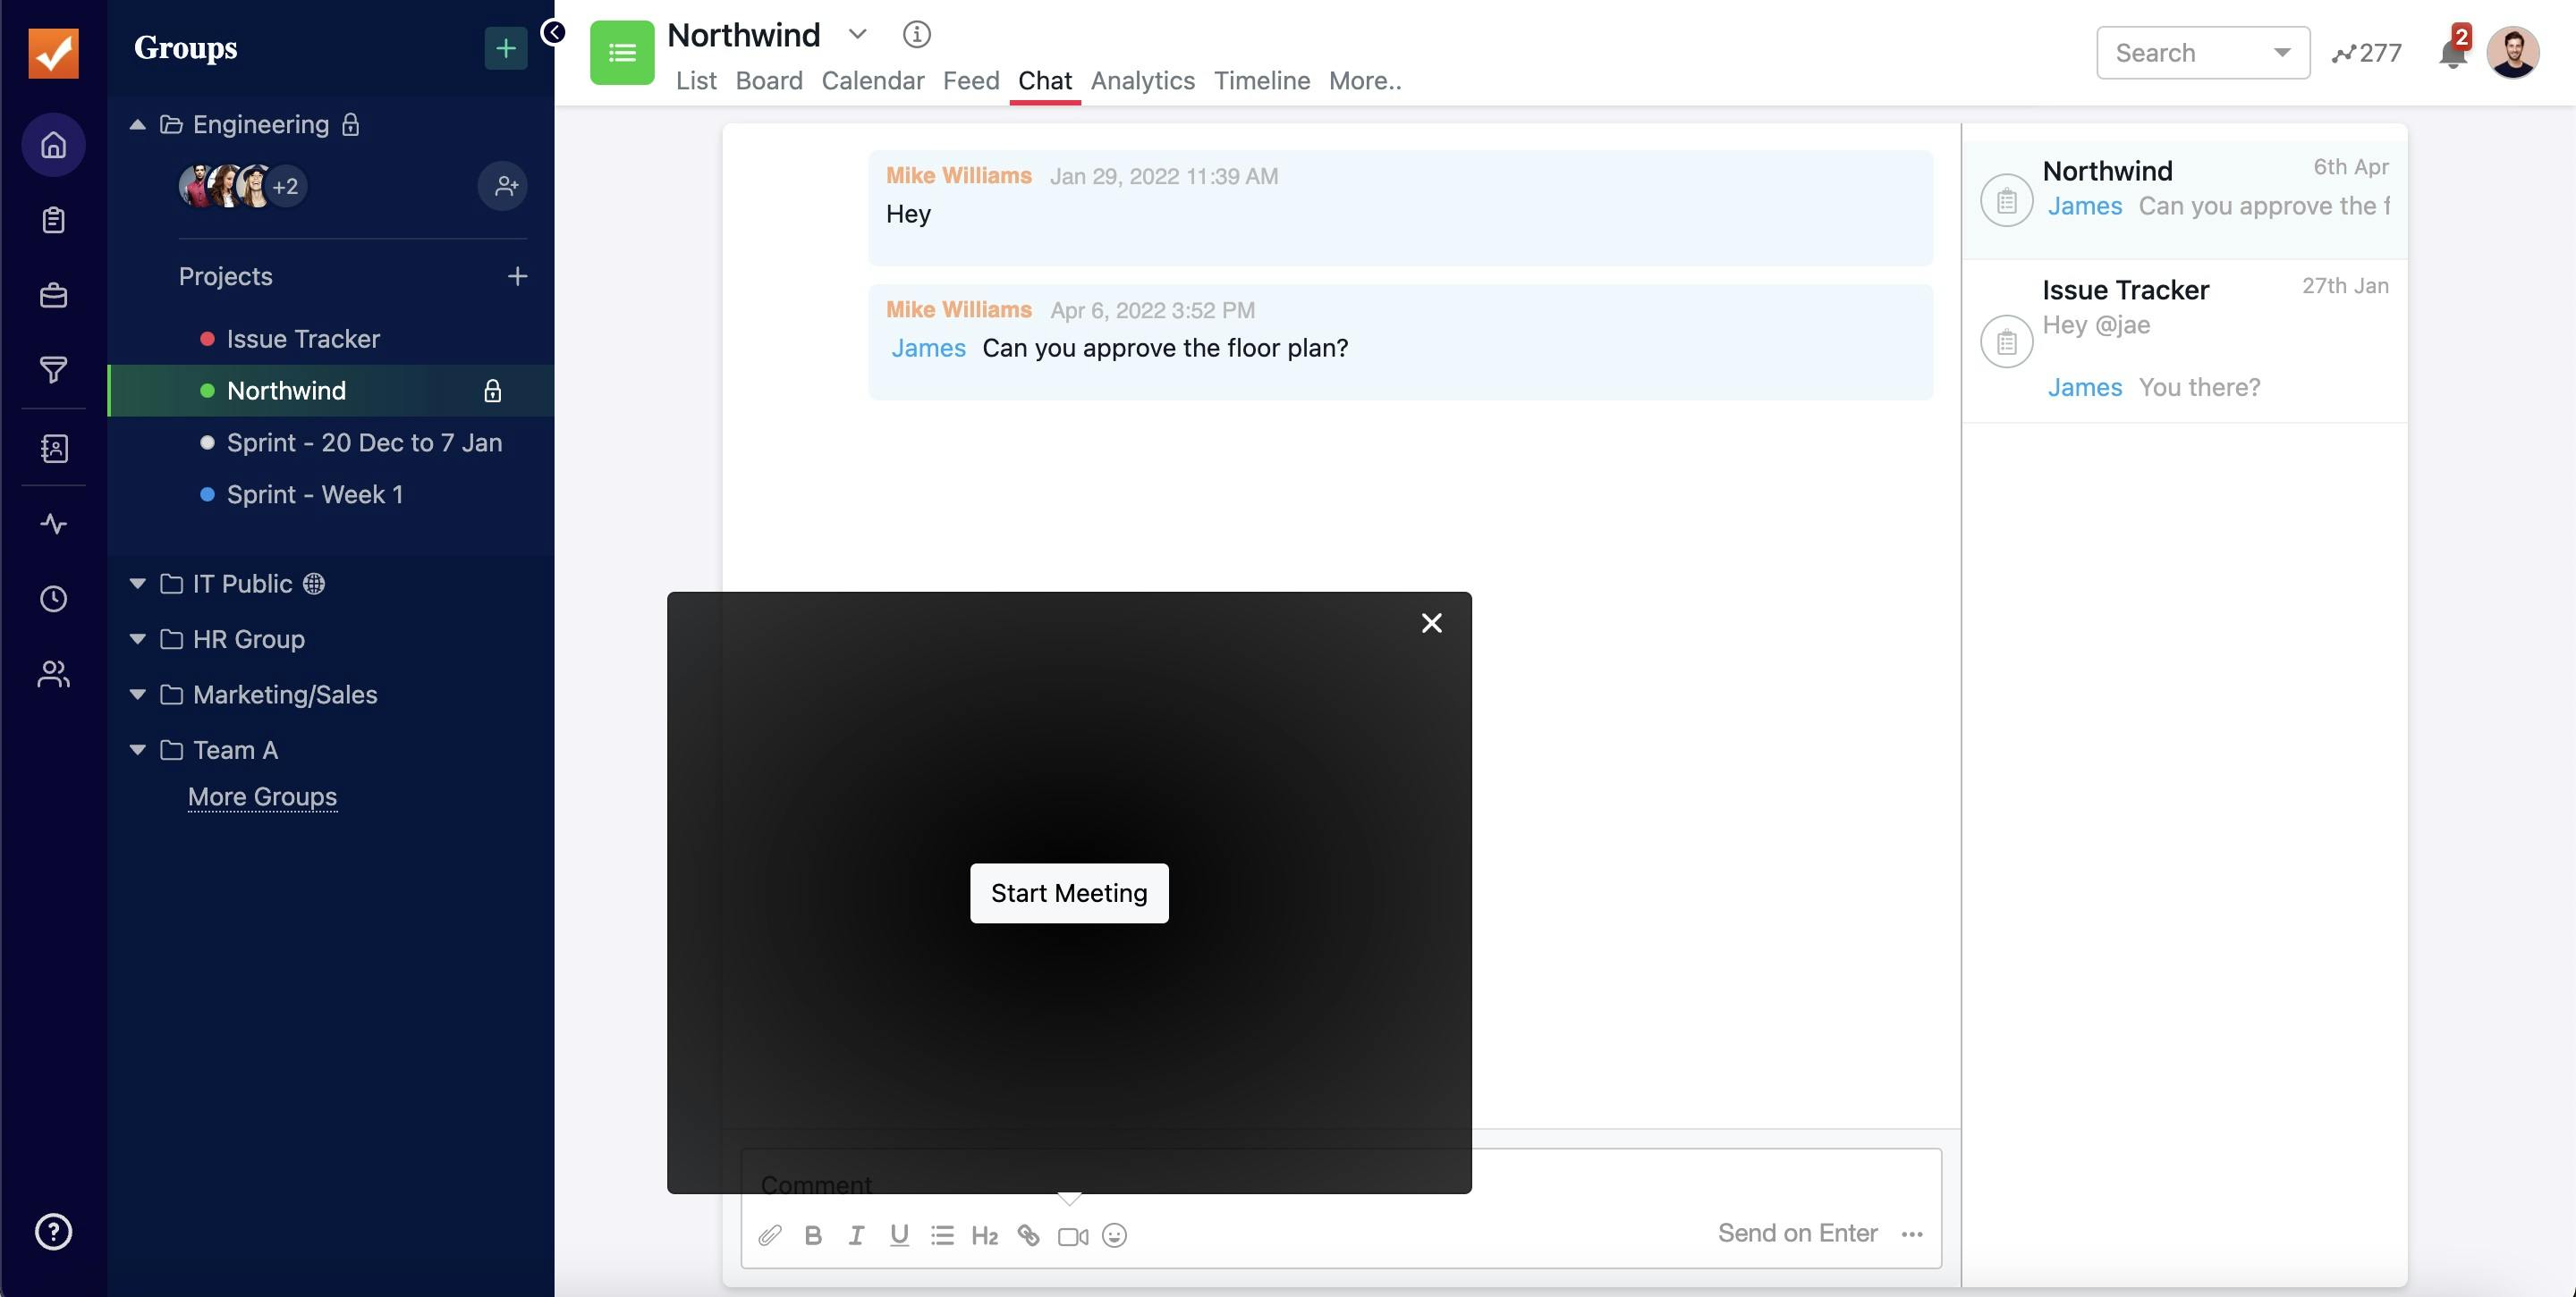Click the attachment paperclip icon
The height and width of the screenshot is (1297, 2576).
pyautogui.click(x=769, y=1236)
